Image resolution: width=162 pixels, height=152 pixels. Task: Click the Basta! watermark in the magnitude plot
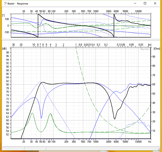tap(145, 49)
